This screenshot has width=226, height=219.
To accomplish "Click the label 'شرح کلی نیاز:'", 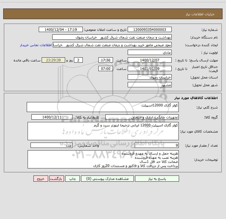I will tap(207, 107).
